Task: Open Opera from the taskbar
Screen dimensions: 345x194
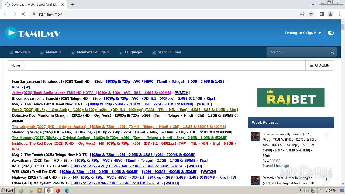Action: coord(58,190)
